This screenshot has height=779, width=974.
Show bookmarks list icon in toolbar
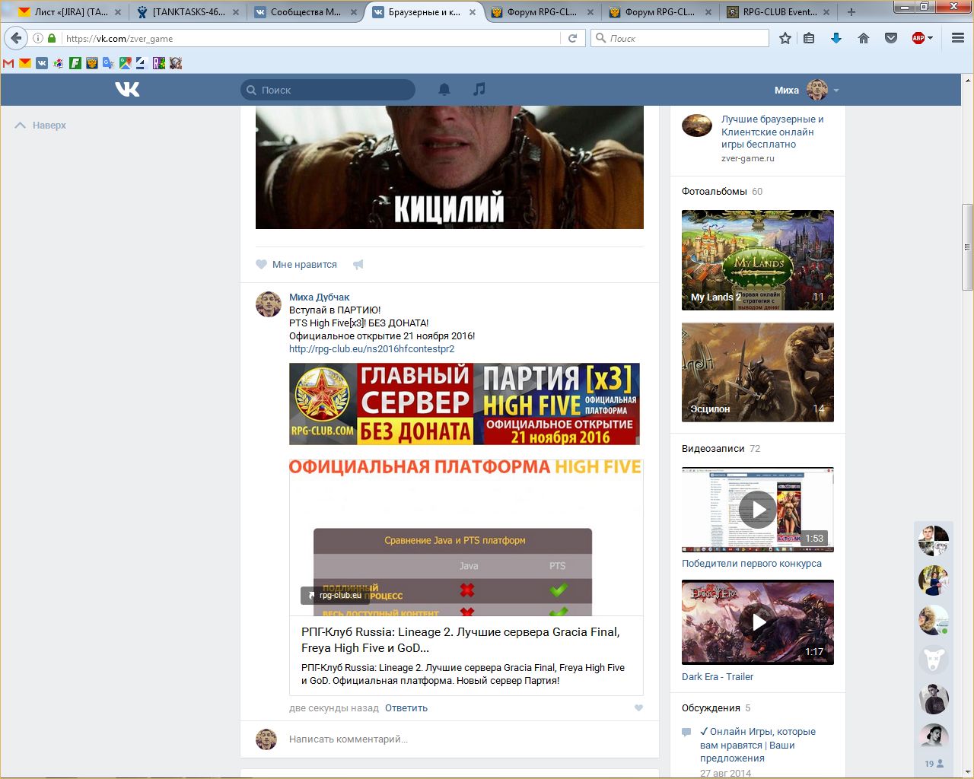coord(809,38)
